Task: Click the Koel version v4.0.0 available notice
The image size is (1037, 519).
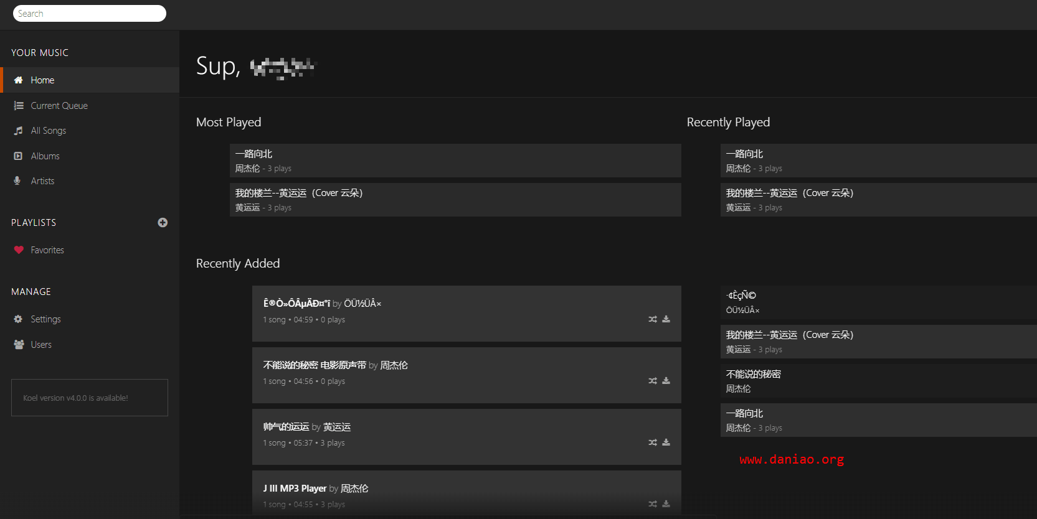Action: tap(90, 398)
